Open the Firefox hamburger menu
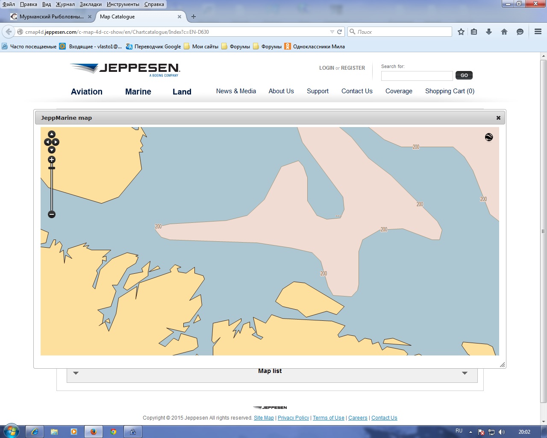 (x=538, y=32)
